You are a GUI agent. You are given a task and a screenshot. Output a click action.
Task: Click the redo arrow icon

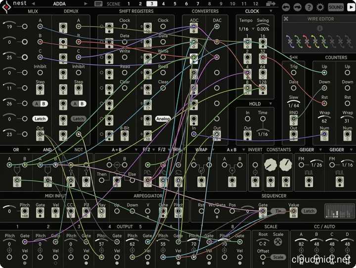298,7
